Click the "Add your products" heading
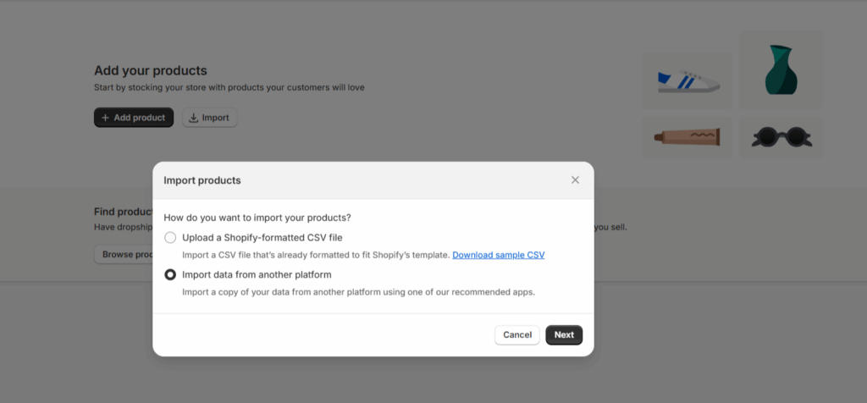 (150, 70)
